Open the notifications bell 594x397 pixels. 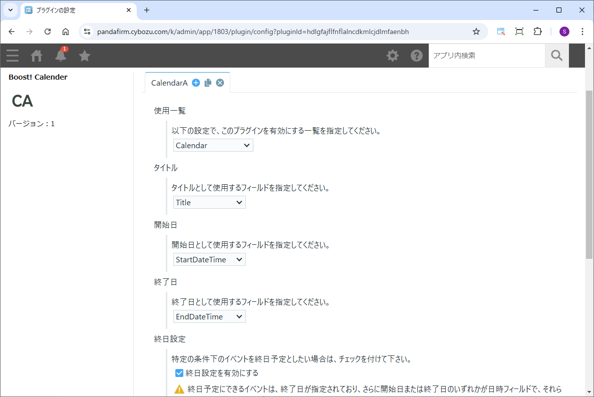click(61, 56)
